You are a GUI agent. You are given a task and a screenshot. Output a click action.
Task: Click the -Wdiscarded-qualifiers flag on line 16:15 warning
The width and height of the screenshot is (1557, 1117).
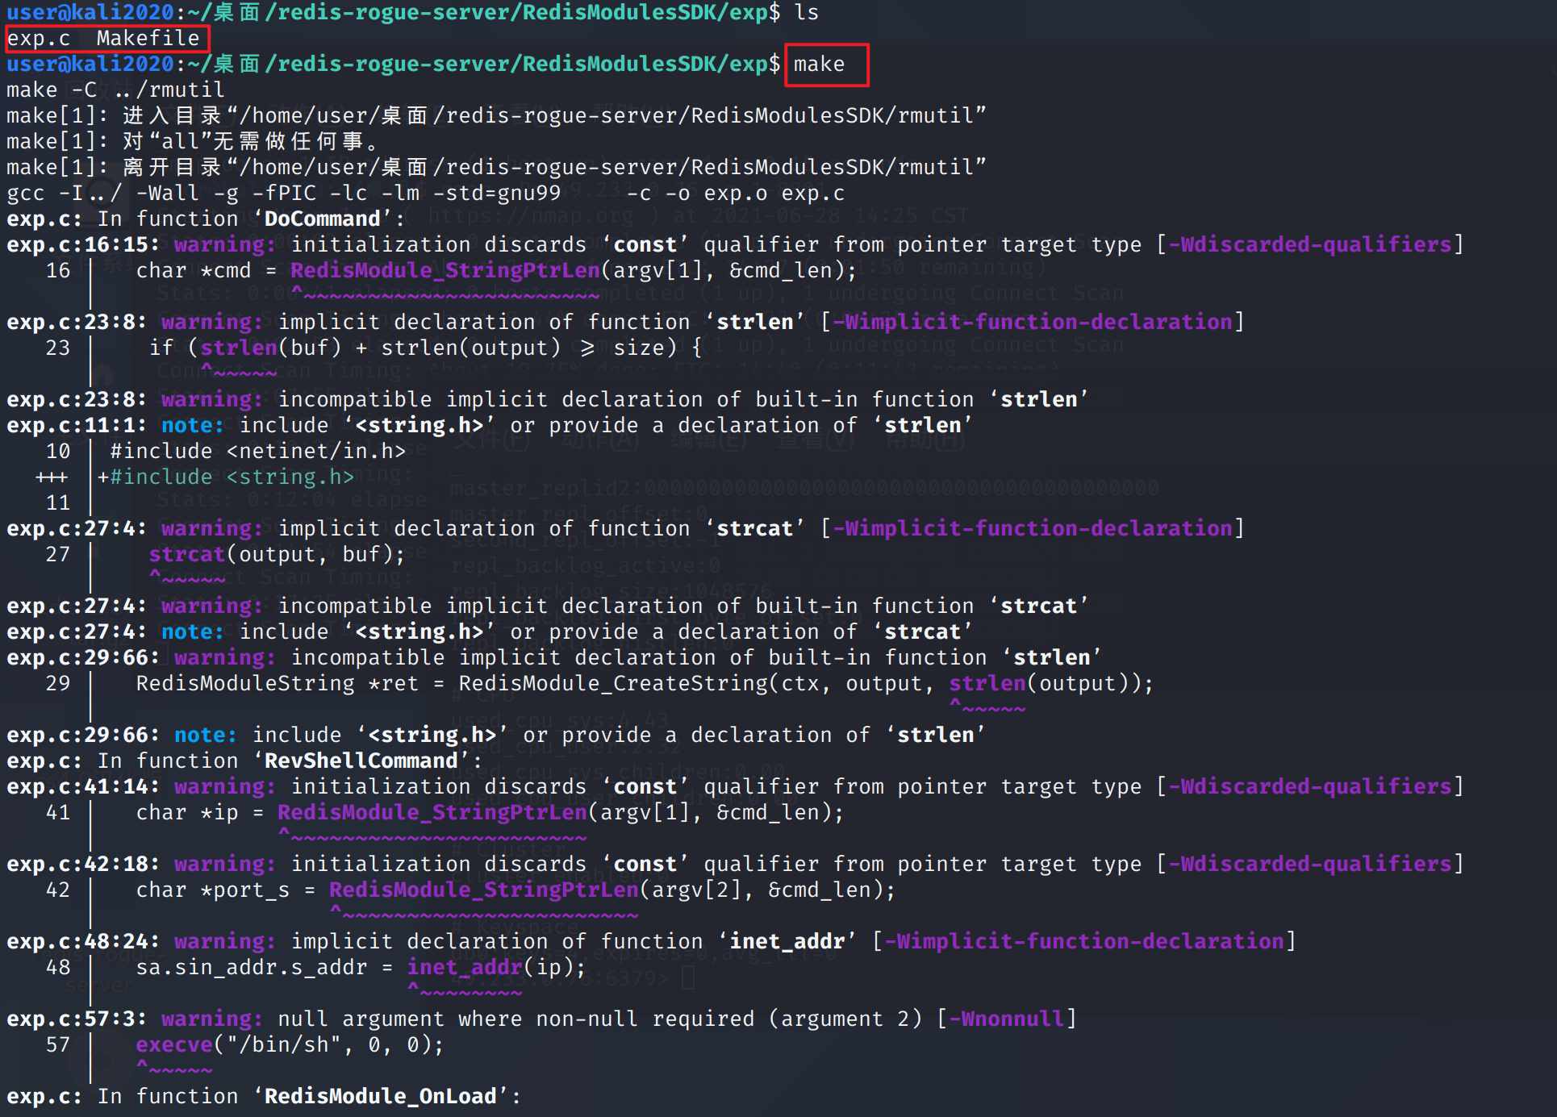coord(1311,244)
